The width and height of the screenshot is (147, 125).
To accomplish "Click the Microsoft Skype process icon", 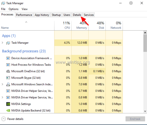I will pos(8,78).
